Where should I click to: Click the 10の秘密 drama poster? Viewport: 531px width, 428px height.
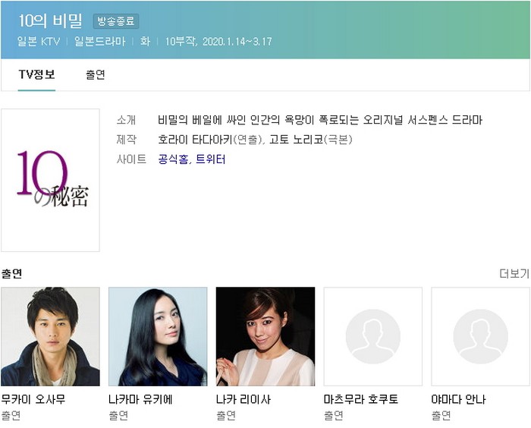pos(51,180)
